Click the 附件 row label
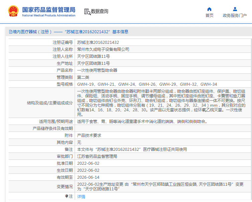 [x=69, y=135]
